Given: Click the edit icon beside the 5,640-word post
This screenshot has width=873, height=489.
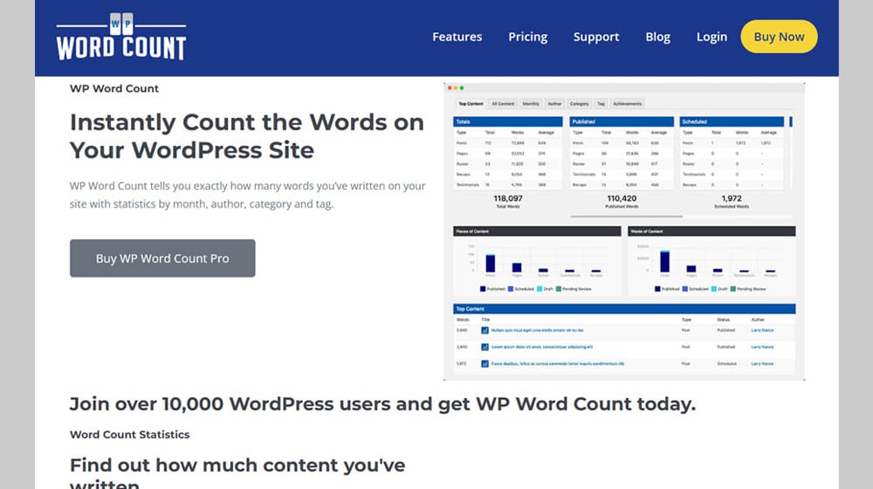Looking at the screenshot, I should [x=485, y=330].
